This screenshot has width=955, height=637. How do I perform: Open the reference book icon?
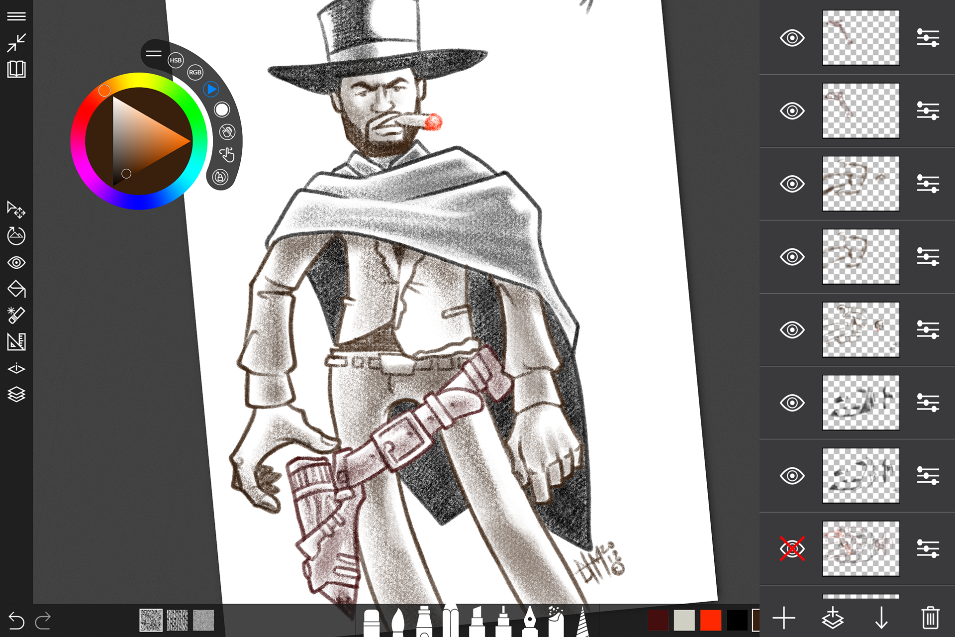coord(16,69)
